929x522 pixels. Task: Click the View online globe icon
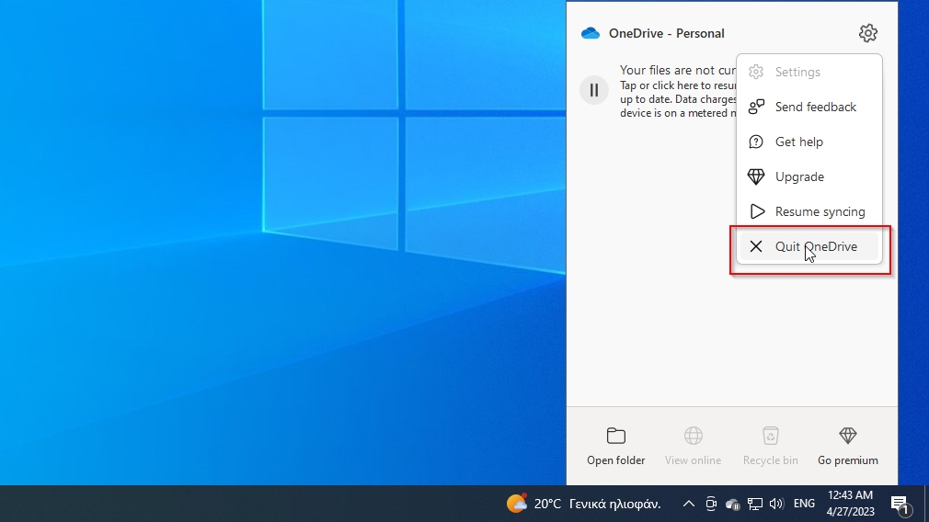(x=693, y=436)
